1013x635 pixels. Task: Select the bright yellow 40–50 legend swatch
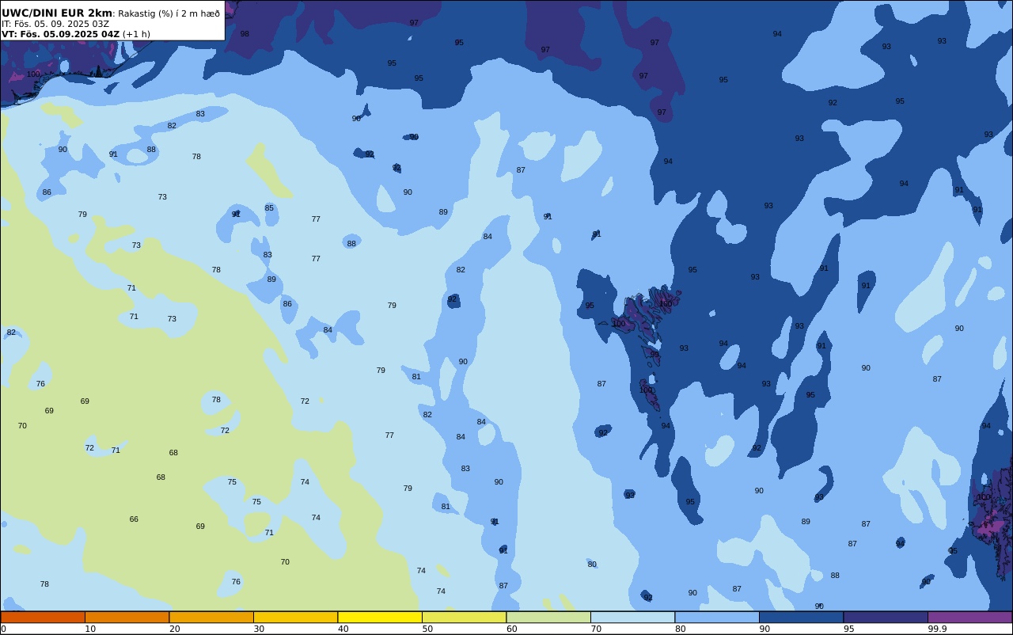(x=380, y=617)
